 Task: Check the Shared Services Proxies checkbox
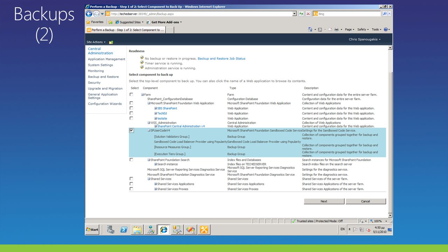point(131,189)
